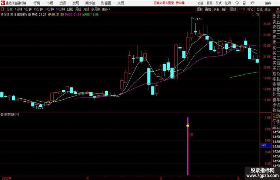Click the 复权 toolbar button
The height and width of the screenshot is (180, 280).
click(x=200, y=9)
